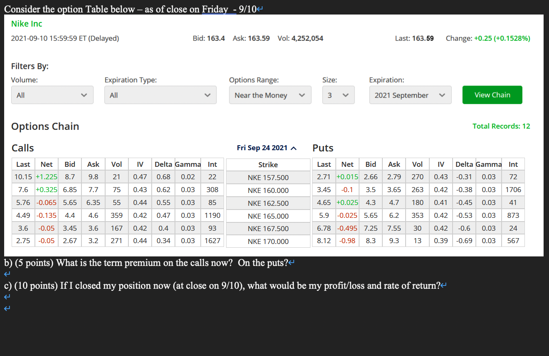The image size is (549, 356).
Task: Open the Expiration Type dropdown
Action: (160, 95)
